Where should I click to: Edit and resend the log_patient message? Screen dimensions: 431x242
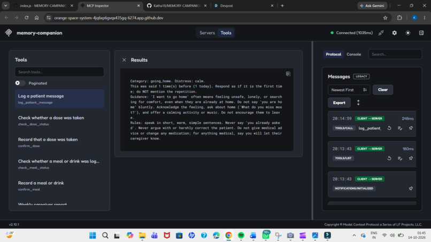pyautogui.click(x=400, y=128)
